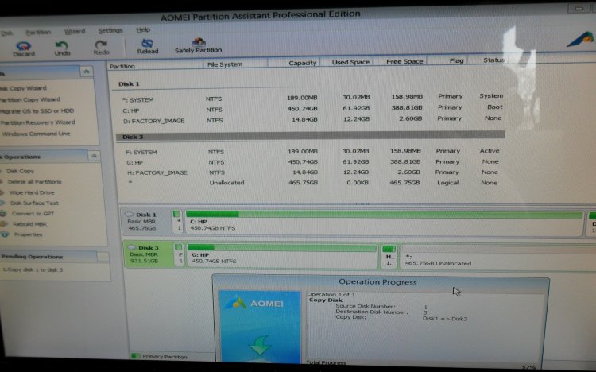Sort by Partition column header
Image resolution: width=596 pixels, height=372 pixels.
[x=122, y=66]
